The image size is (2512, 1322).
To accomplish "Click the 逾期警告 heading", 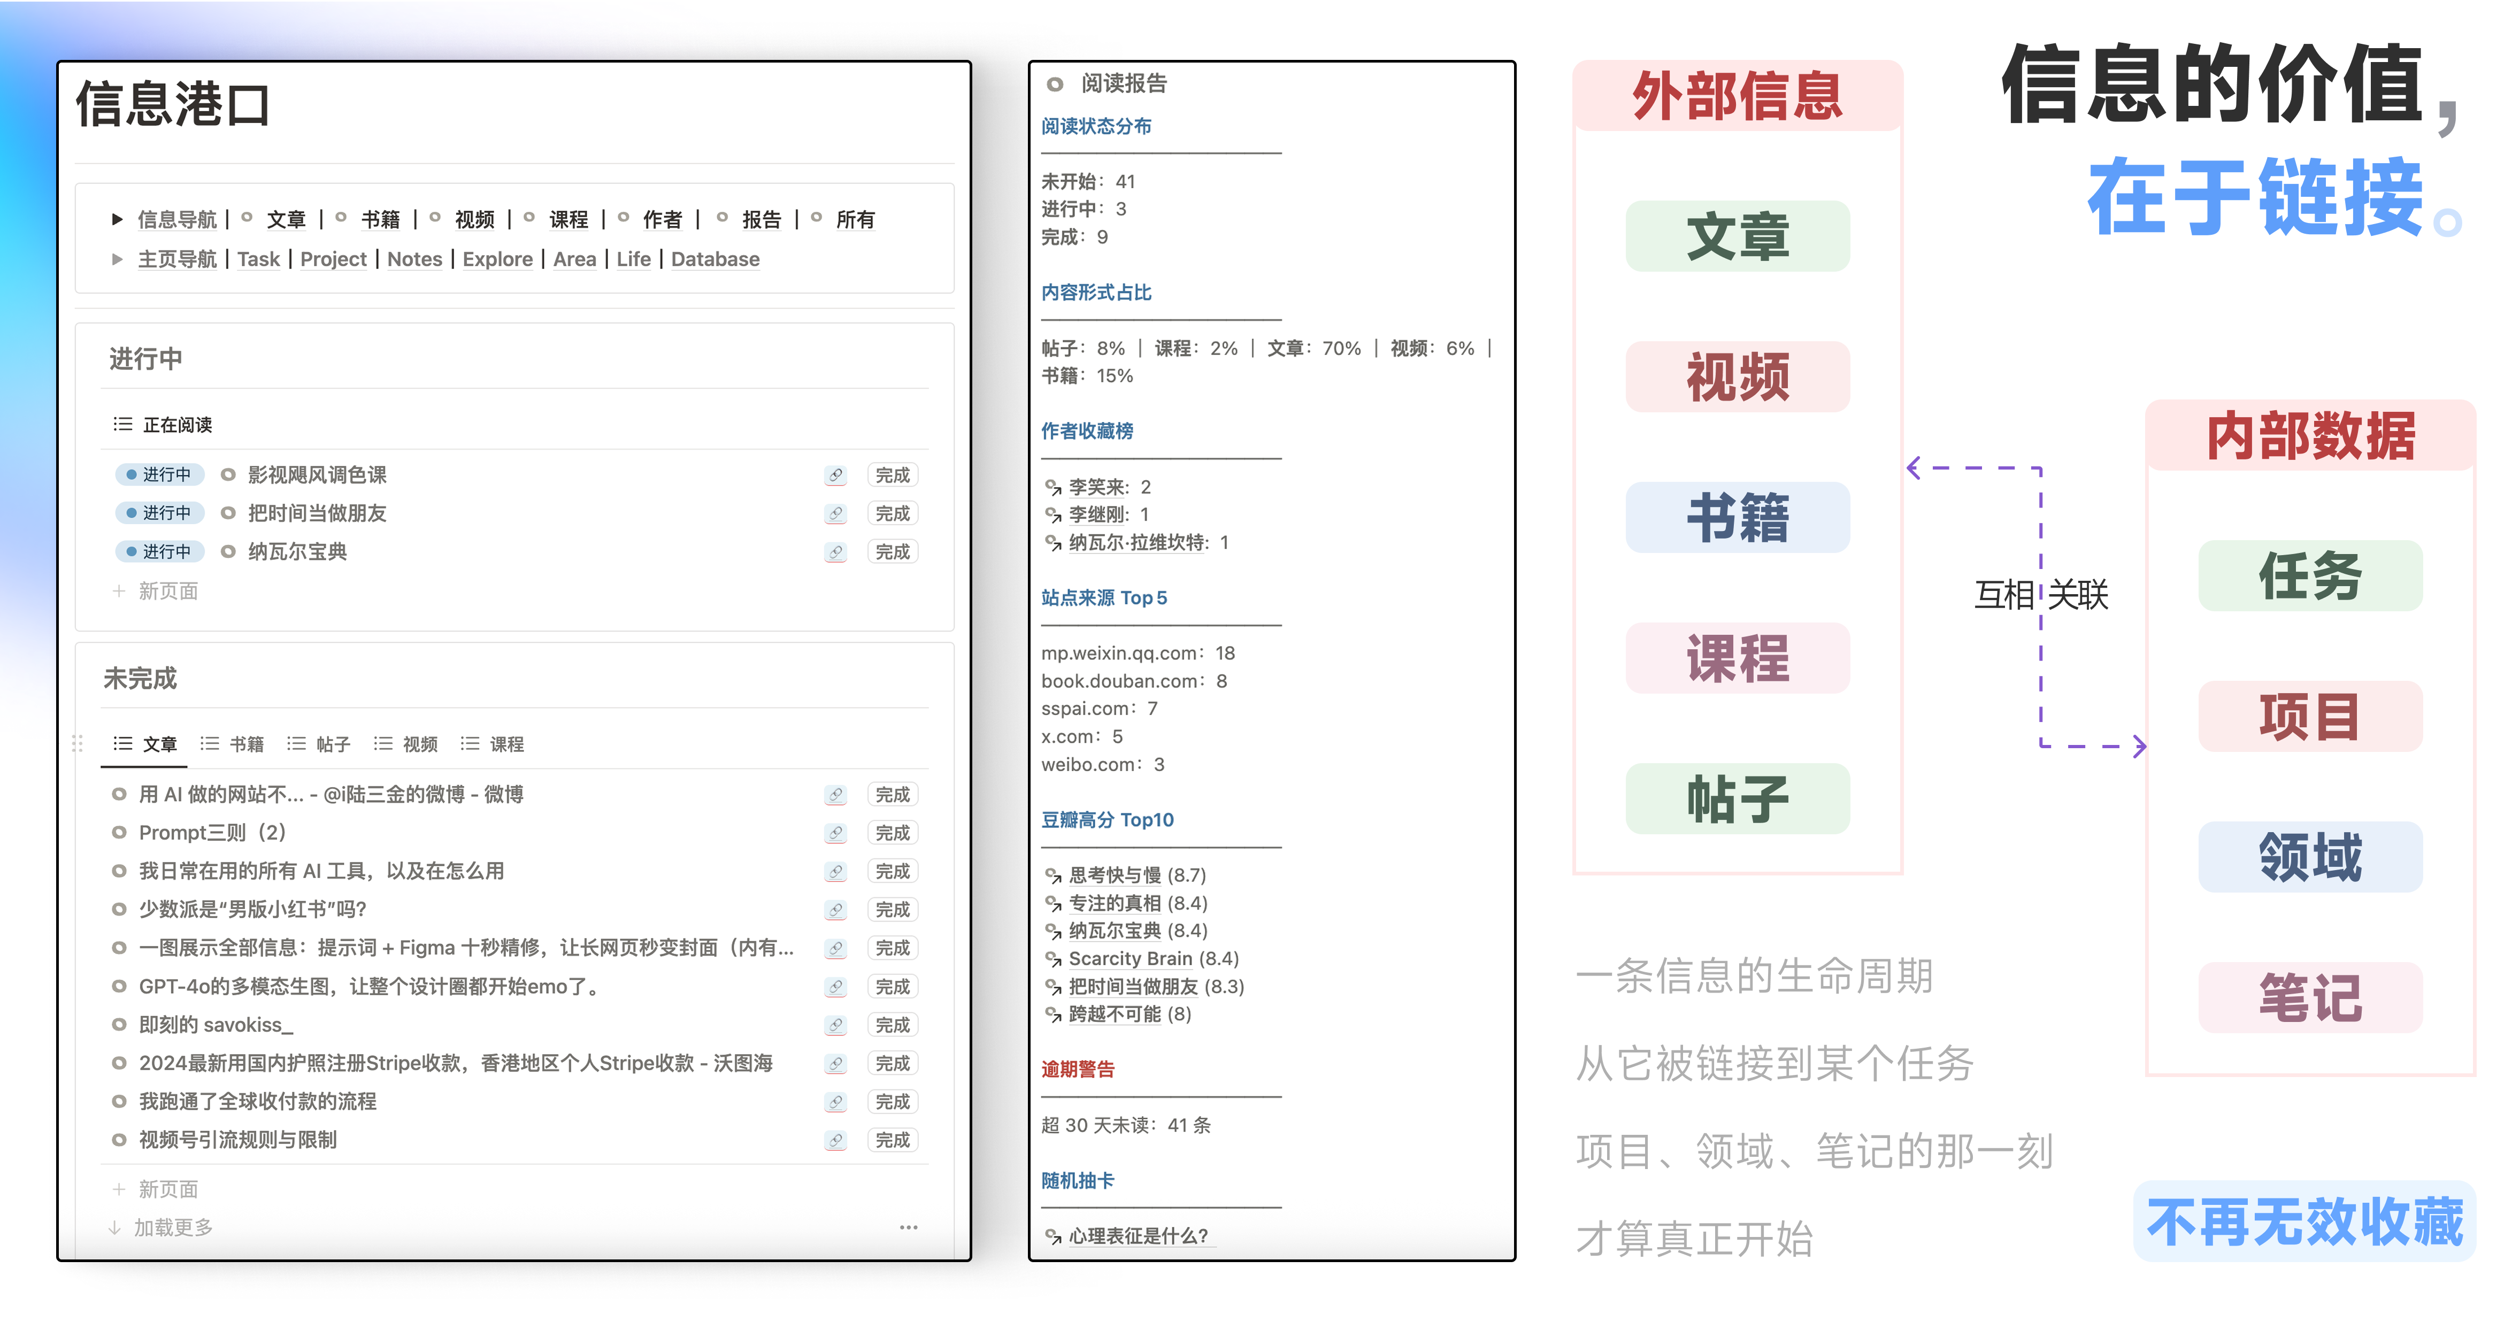I will (1078, 1071).
